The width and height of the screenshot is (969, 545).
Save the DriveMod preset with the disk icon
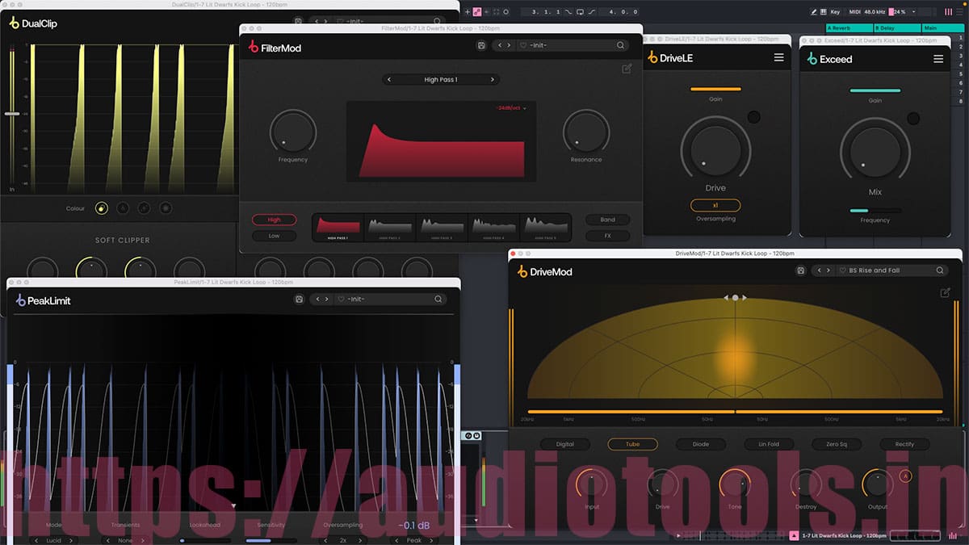click(800, 270)
